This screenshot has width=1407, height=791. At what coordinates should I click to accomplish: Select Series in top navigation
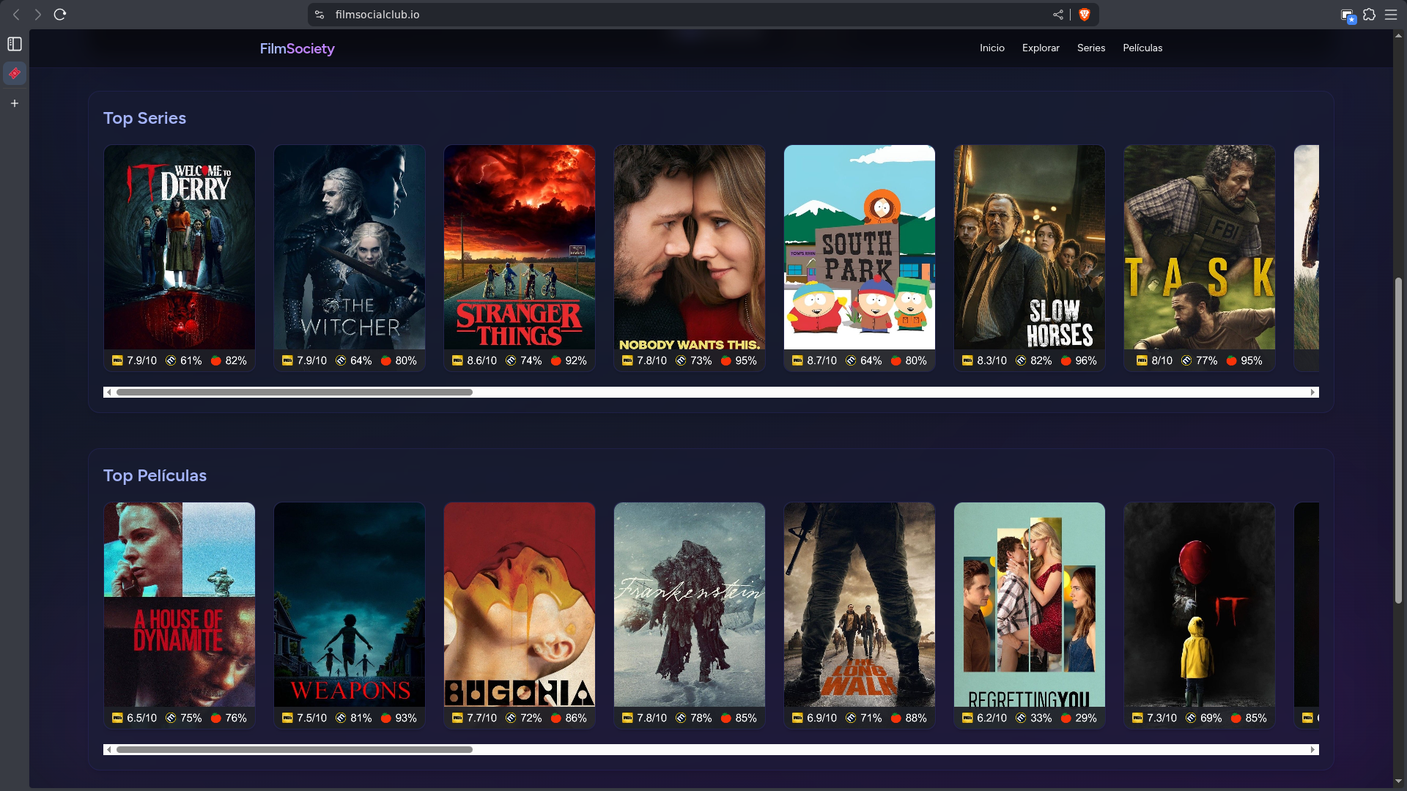(x=1090, y=48)
